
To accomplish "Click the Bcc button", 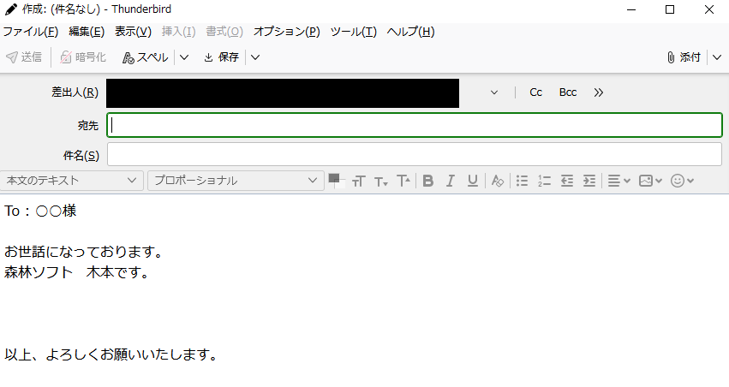I will point(568,92).
